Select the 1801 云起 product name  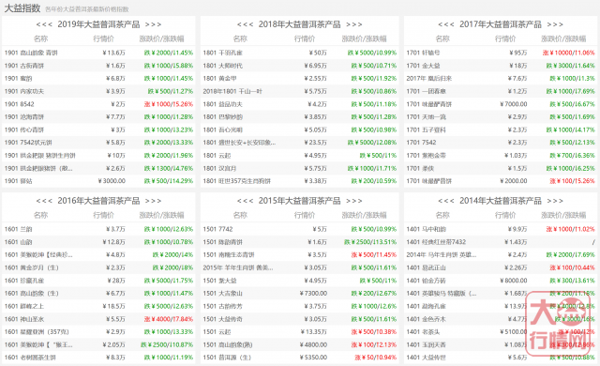217,156
